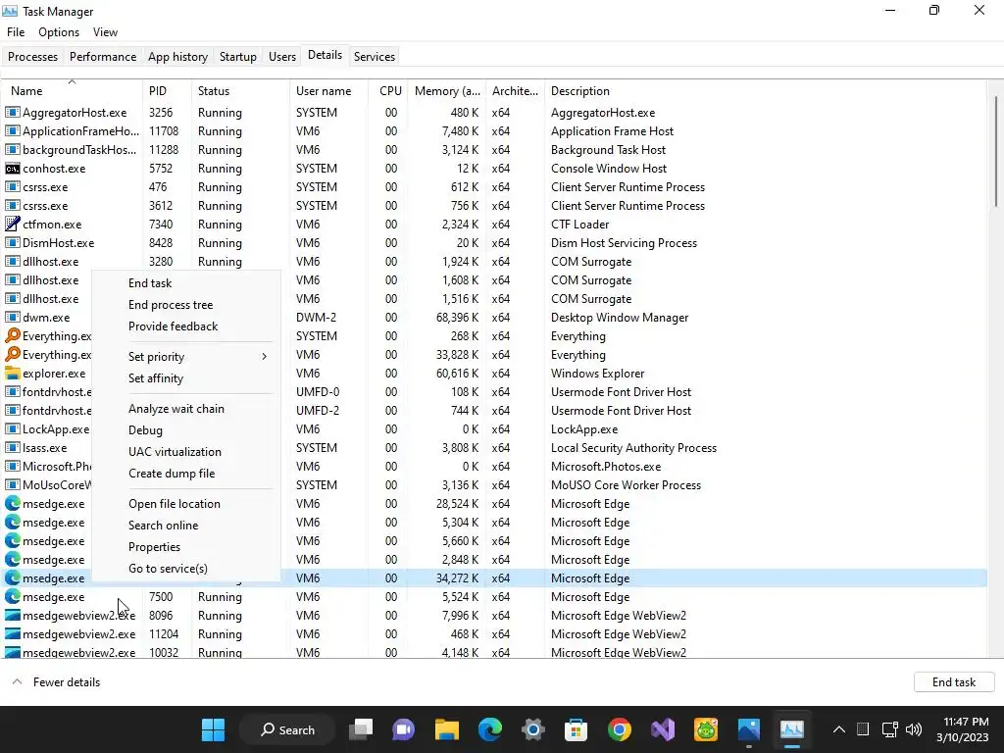
Task: Click the green pig app taskbar icon
Action: 706,729
